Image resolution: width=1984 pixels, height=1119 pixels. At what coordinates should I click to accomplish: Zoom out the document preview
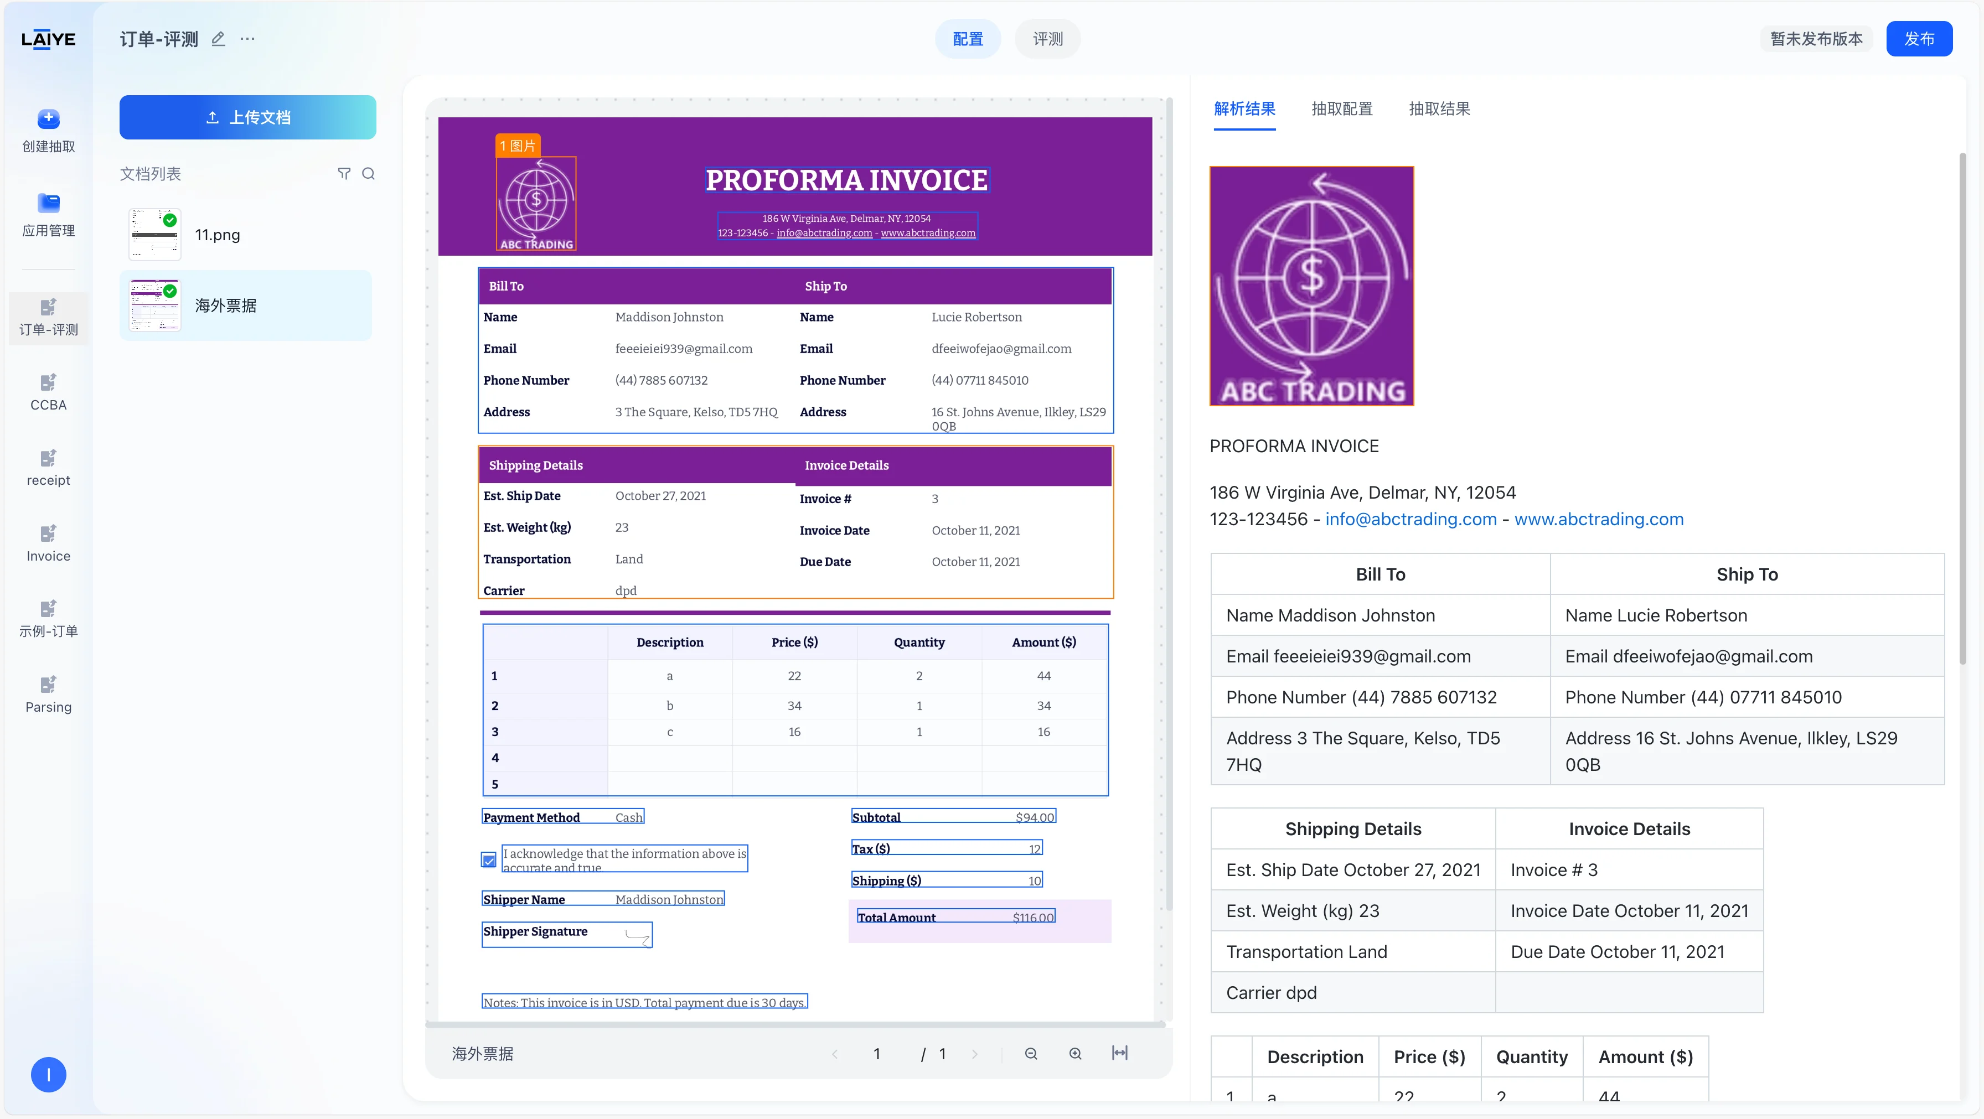pyautogui.click(x=1031, y=1054)
